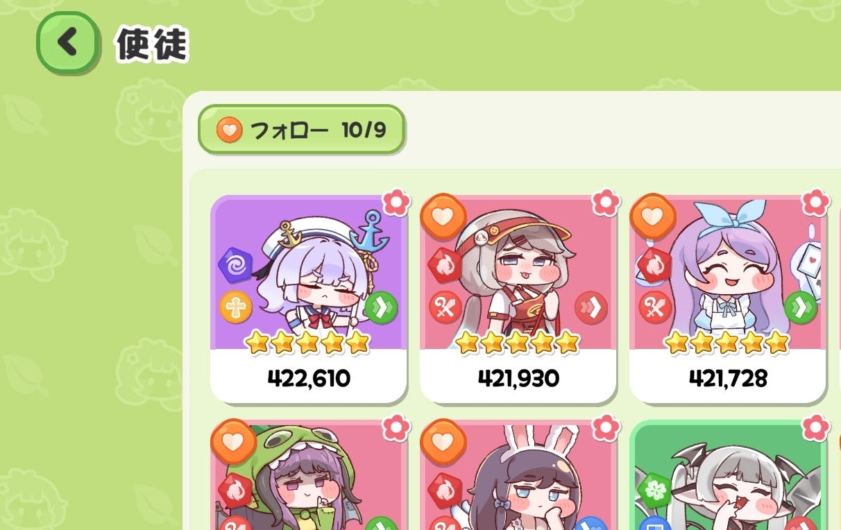Click yellow cross role icon on sailor card
Viewport: 841px width, 530px height.
[236, 307]
